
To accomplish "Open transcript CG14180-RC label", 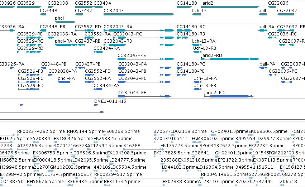I will point(191,27).
